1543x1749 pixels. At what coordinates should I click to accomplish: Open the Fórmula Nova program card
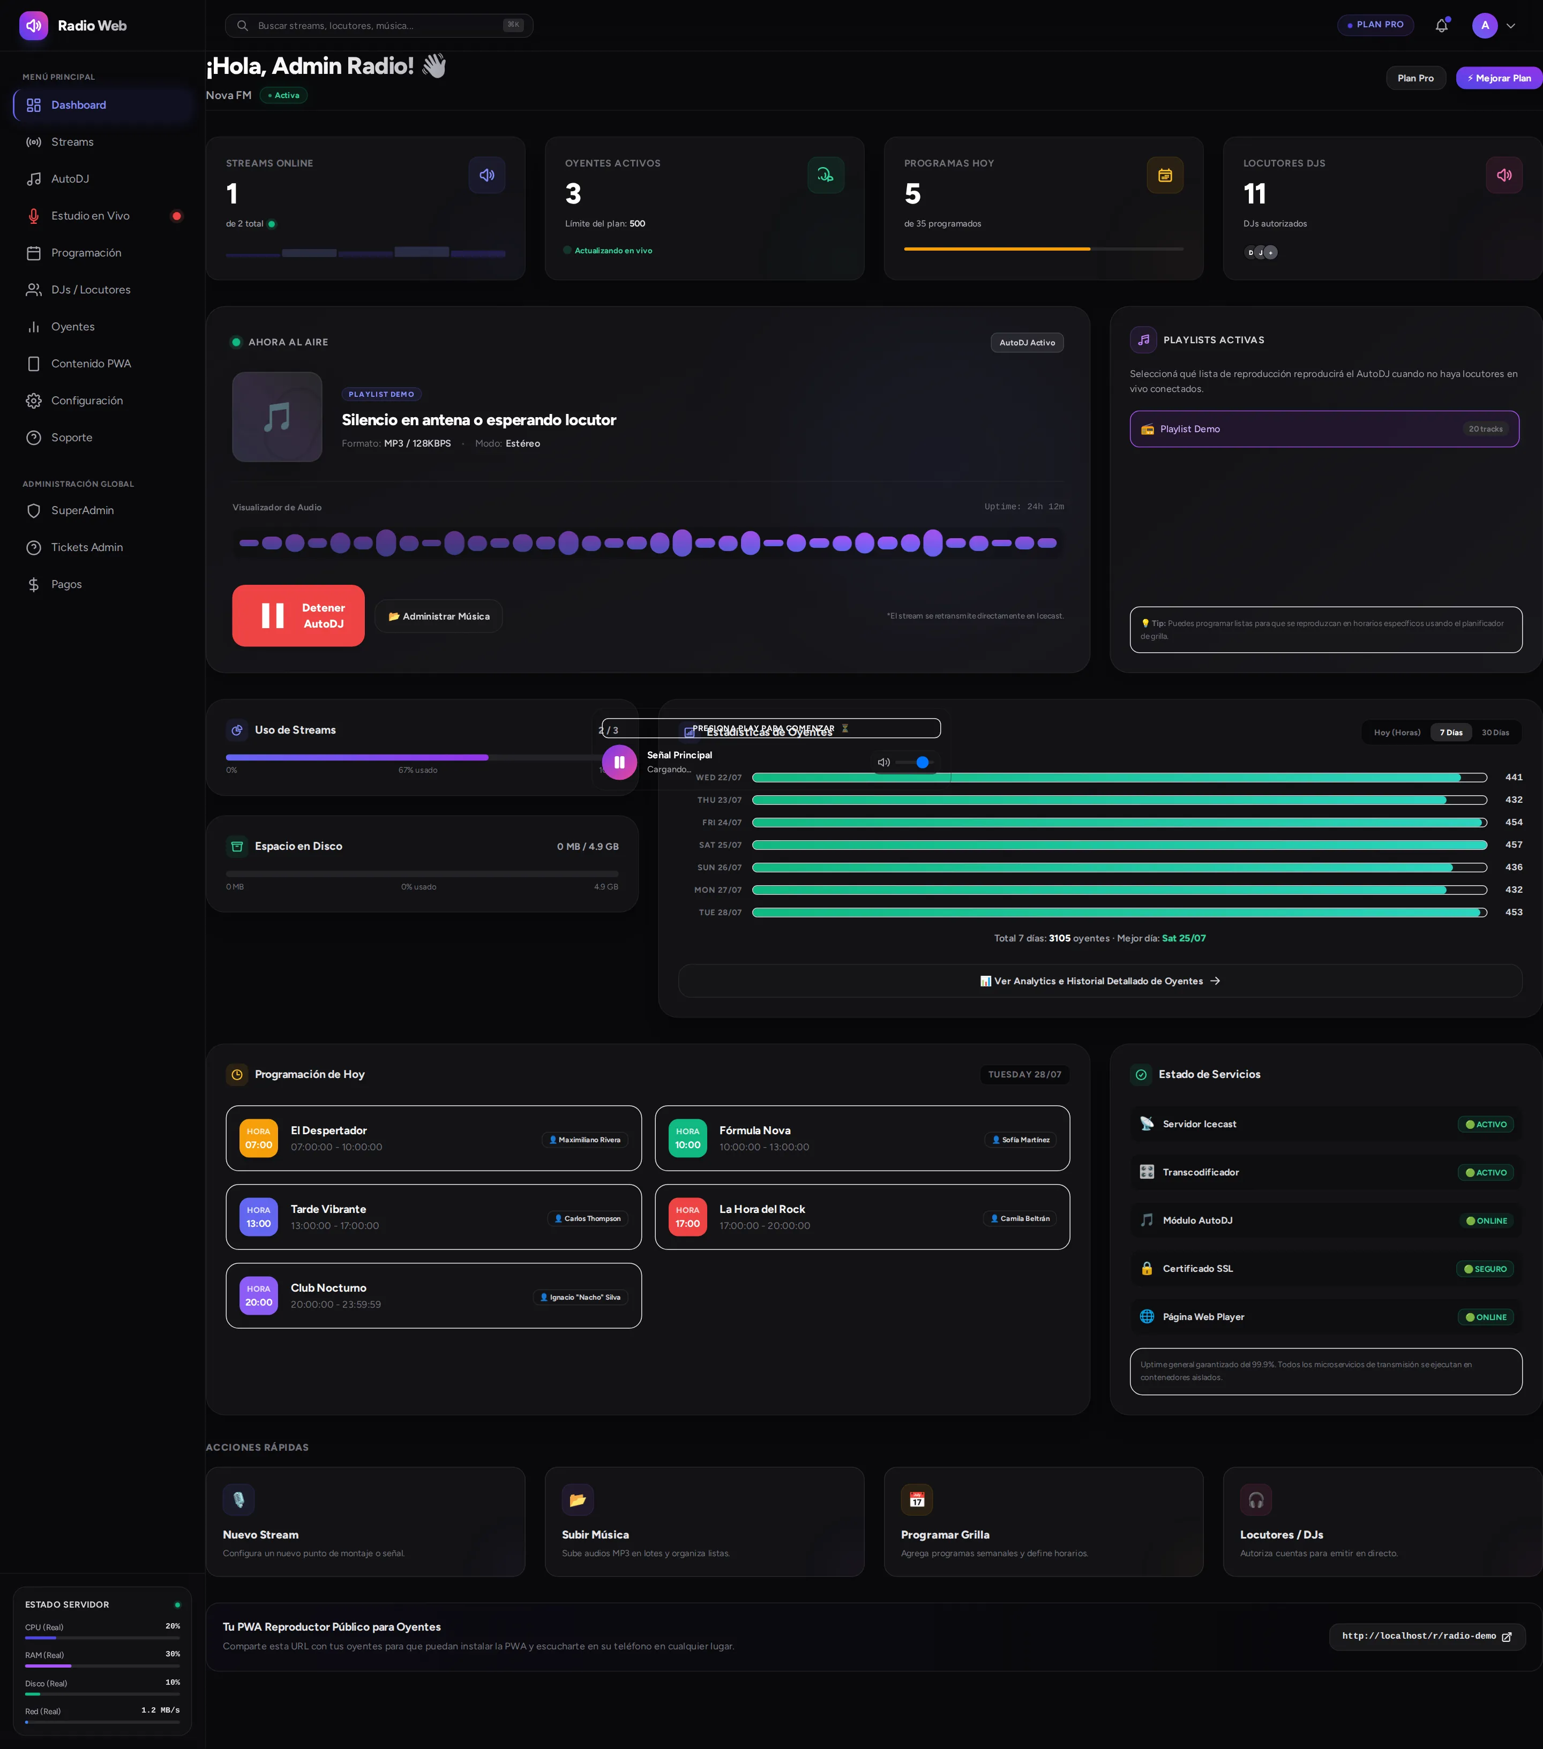point(862,1138)
